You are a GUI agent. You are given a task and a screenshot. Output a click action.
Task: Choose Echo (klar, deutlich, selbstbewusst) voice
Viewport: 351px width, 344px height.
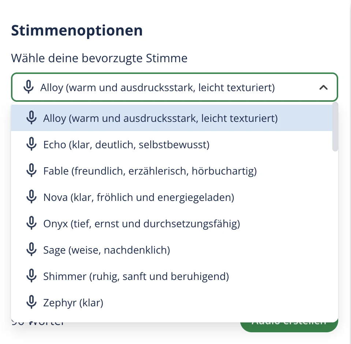coord(126,145)
